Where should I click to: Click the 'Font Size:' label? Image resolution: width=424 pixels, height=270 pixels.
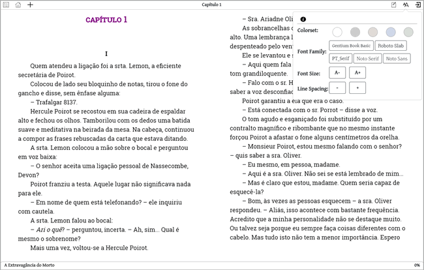[309, 74]
